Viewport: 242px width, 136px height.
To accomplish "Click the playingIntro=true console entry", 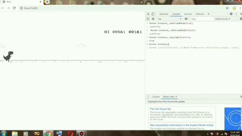I will (170, 37).
